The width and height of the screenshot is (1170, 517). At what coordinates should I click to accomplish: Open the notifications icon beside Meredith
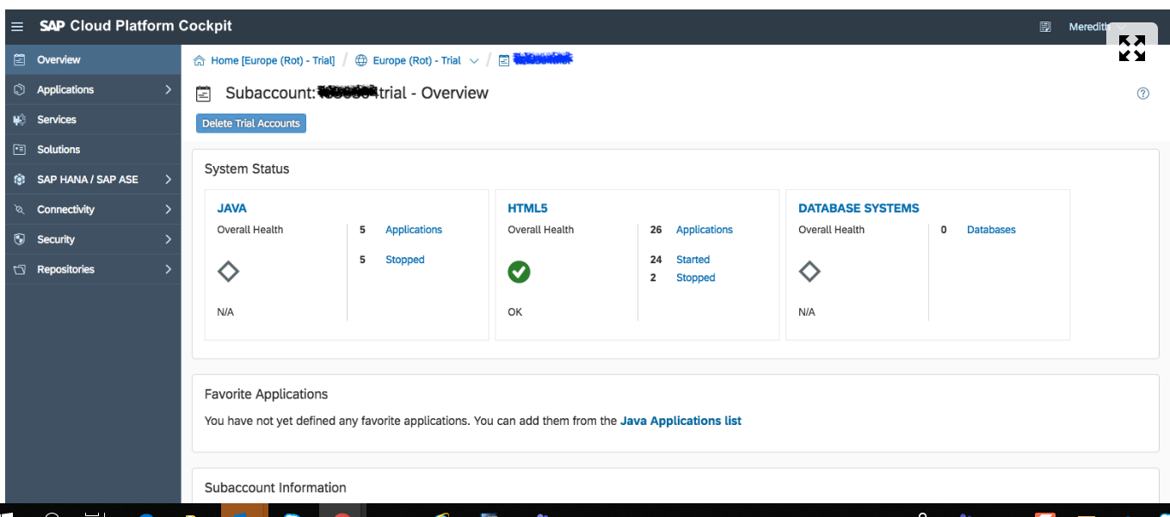click(1045, 27)
